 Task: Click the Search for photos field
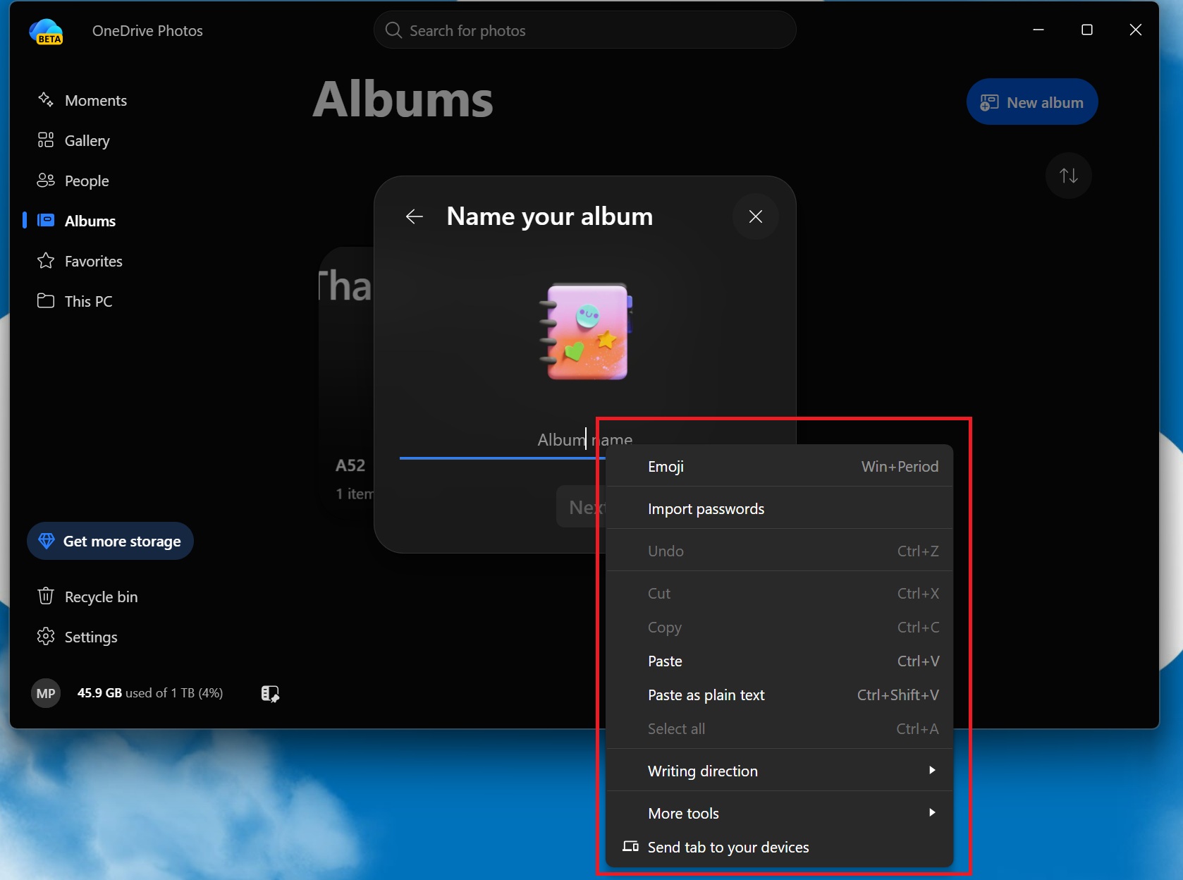coord(585,30)
